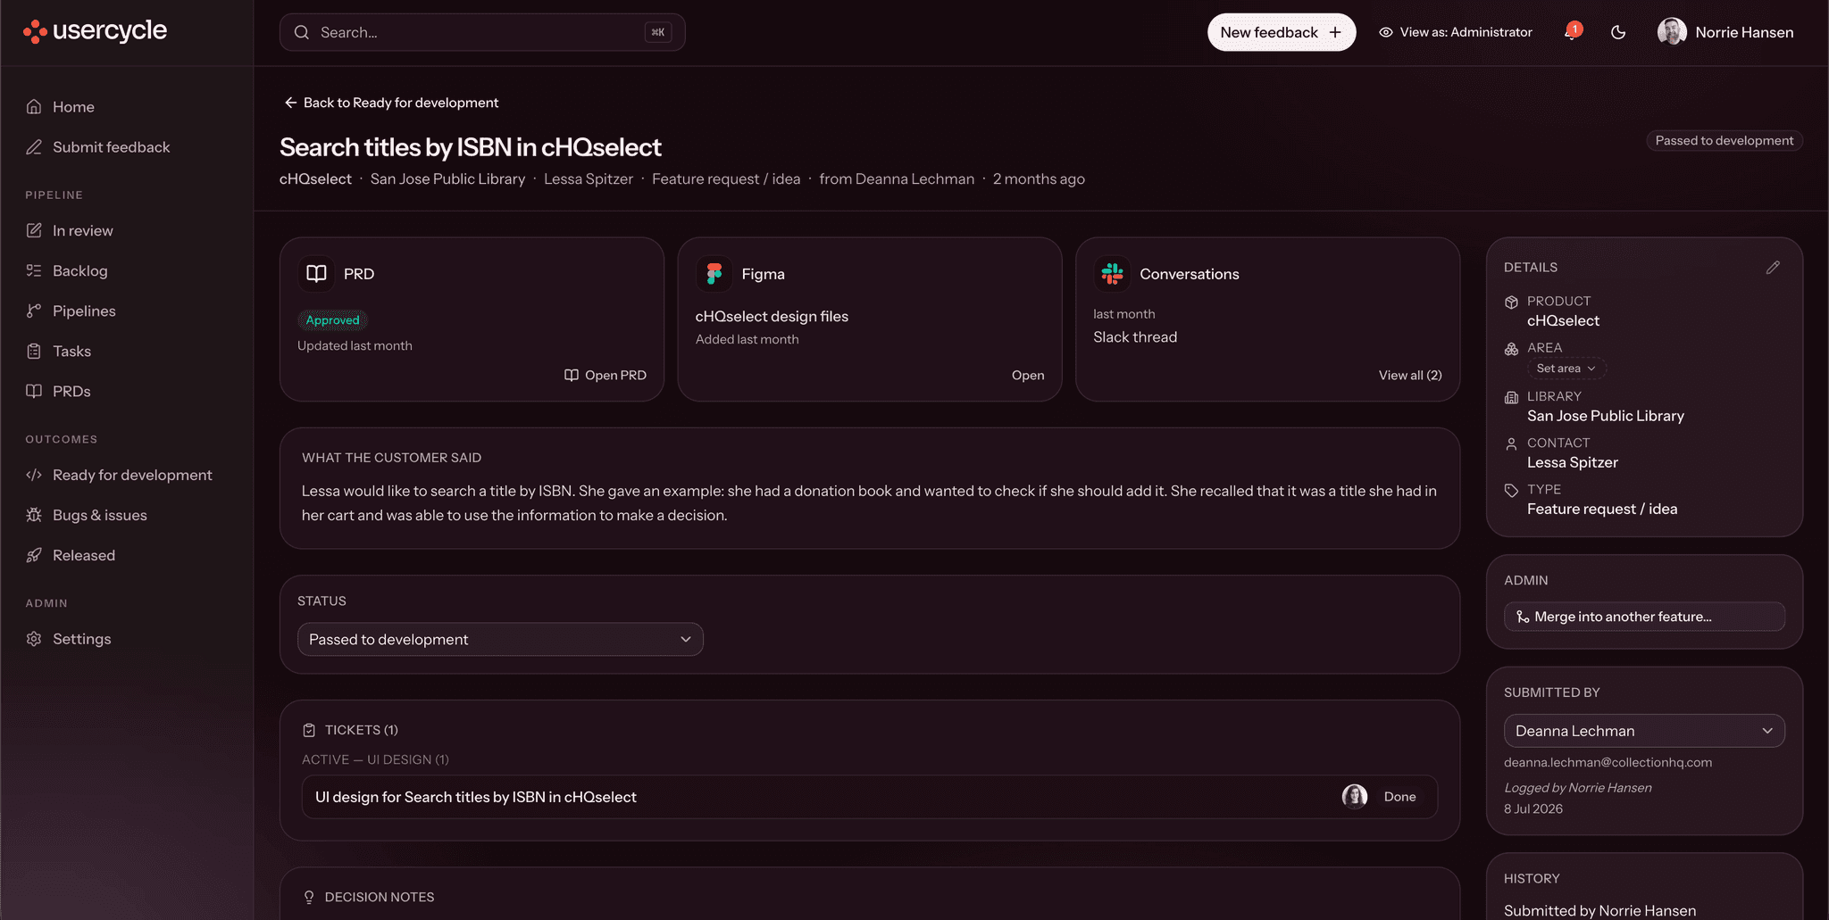Click the Decision notes lightbulb icon
1829x920 pixels.
[x=309, y=898]
